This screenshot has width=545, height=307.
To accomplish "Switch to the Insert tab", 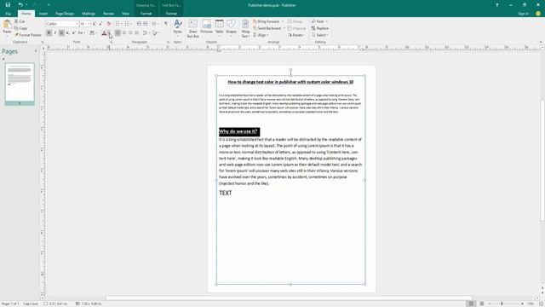I will 43,14.
